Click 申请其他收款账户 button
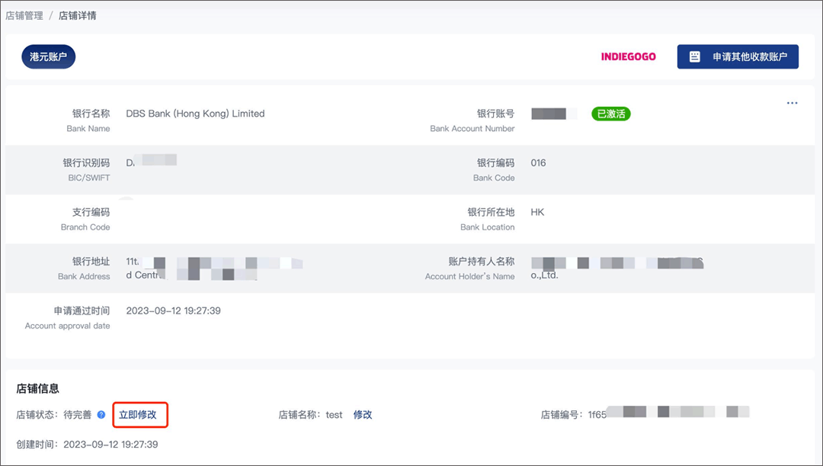Screen dimensions: 823x466 point(738,56)
